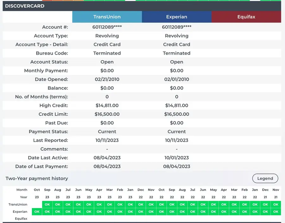Click the Balance: label
285x223 pixels.
click(x=58, y=88)
